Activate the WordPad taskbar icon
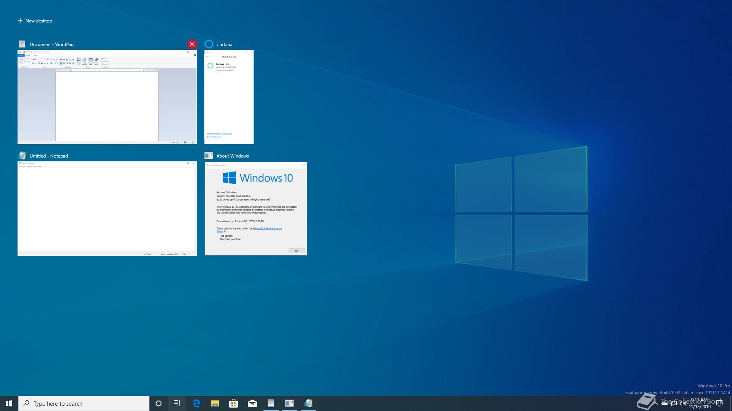The width and height of the screenshot is (732, 411). click(271, 403)
